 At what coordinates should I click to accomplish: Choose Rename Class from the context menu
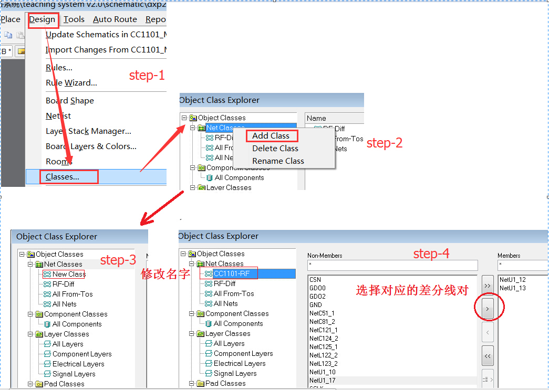pos(278,161)
